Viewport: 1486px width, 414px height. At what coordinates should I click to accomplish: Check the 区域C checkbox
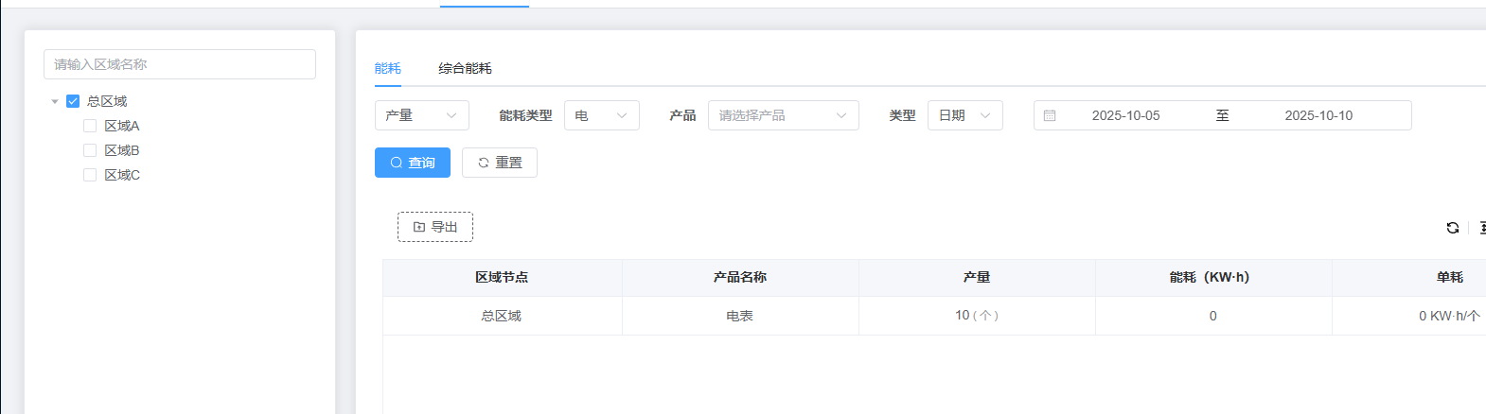coord(90,175)
